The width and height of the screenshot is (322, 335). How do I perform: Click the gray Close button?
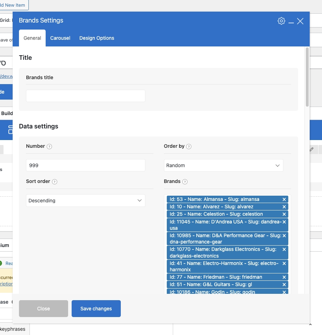(44, 309)
